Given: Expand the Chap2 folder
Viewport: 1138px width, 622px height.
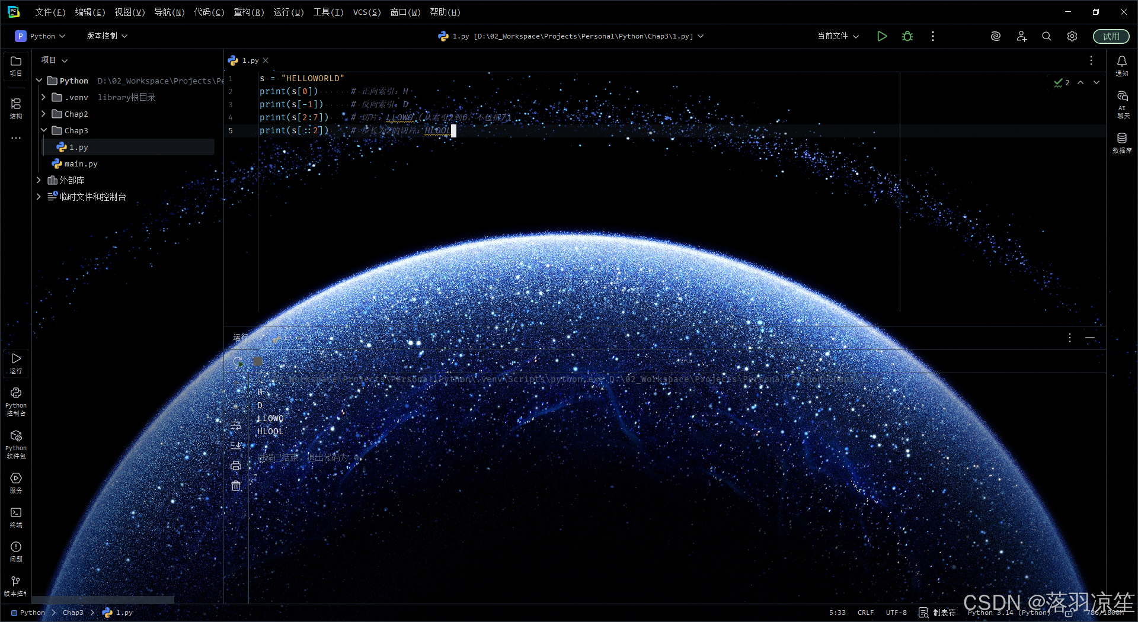Looking at the screenshot, I should tap(43, 114).
